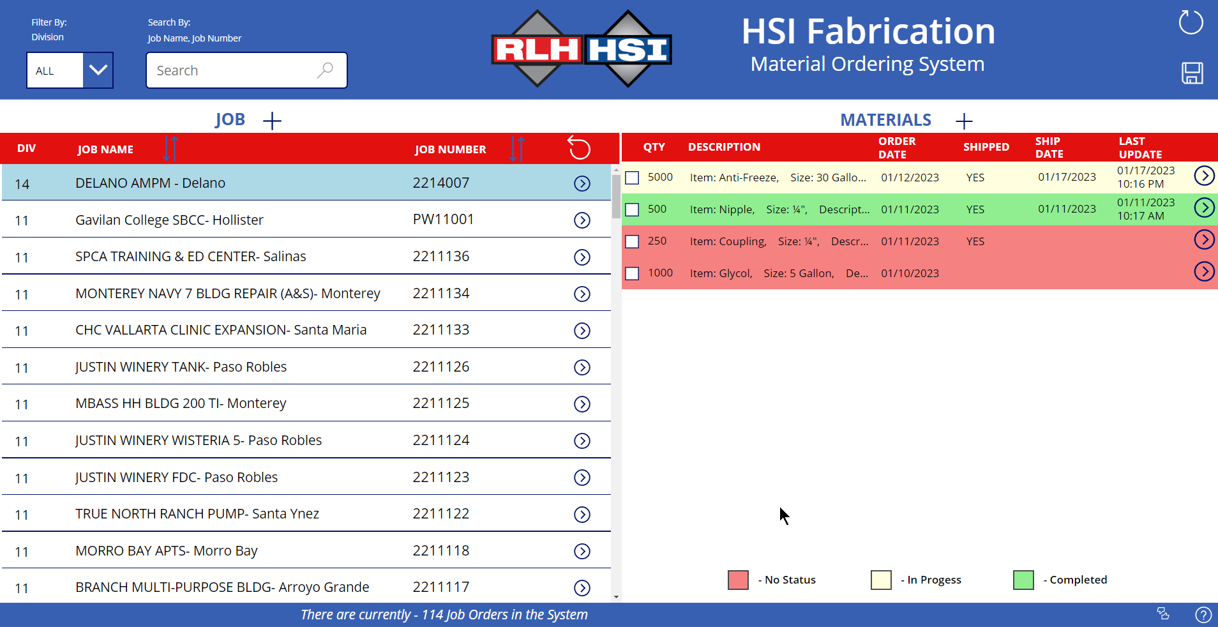Reset job list with undo arrow icon
Viewport: 1218px width, 627px height.
tap(579, 148)
